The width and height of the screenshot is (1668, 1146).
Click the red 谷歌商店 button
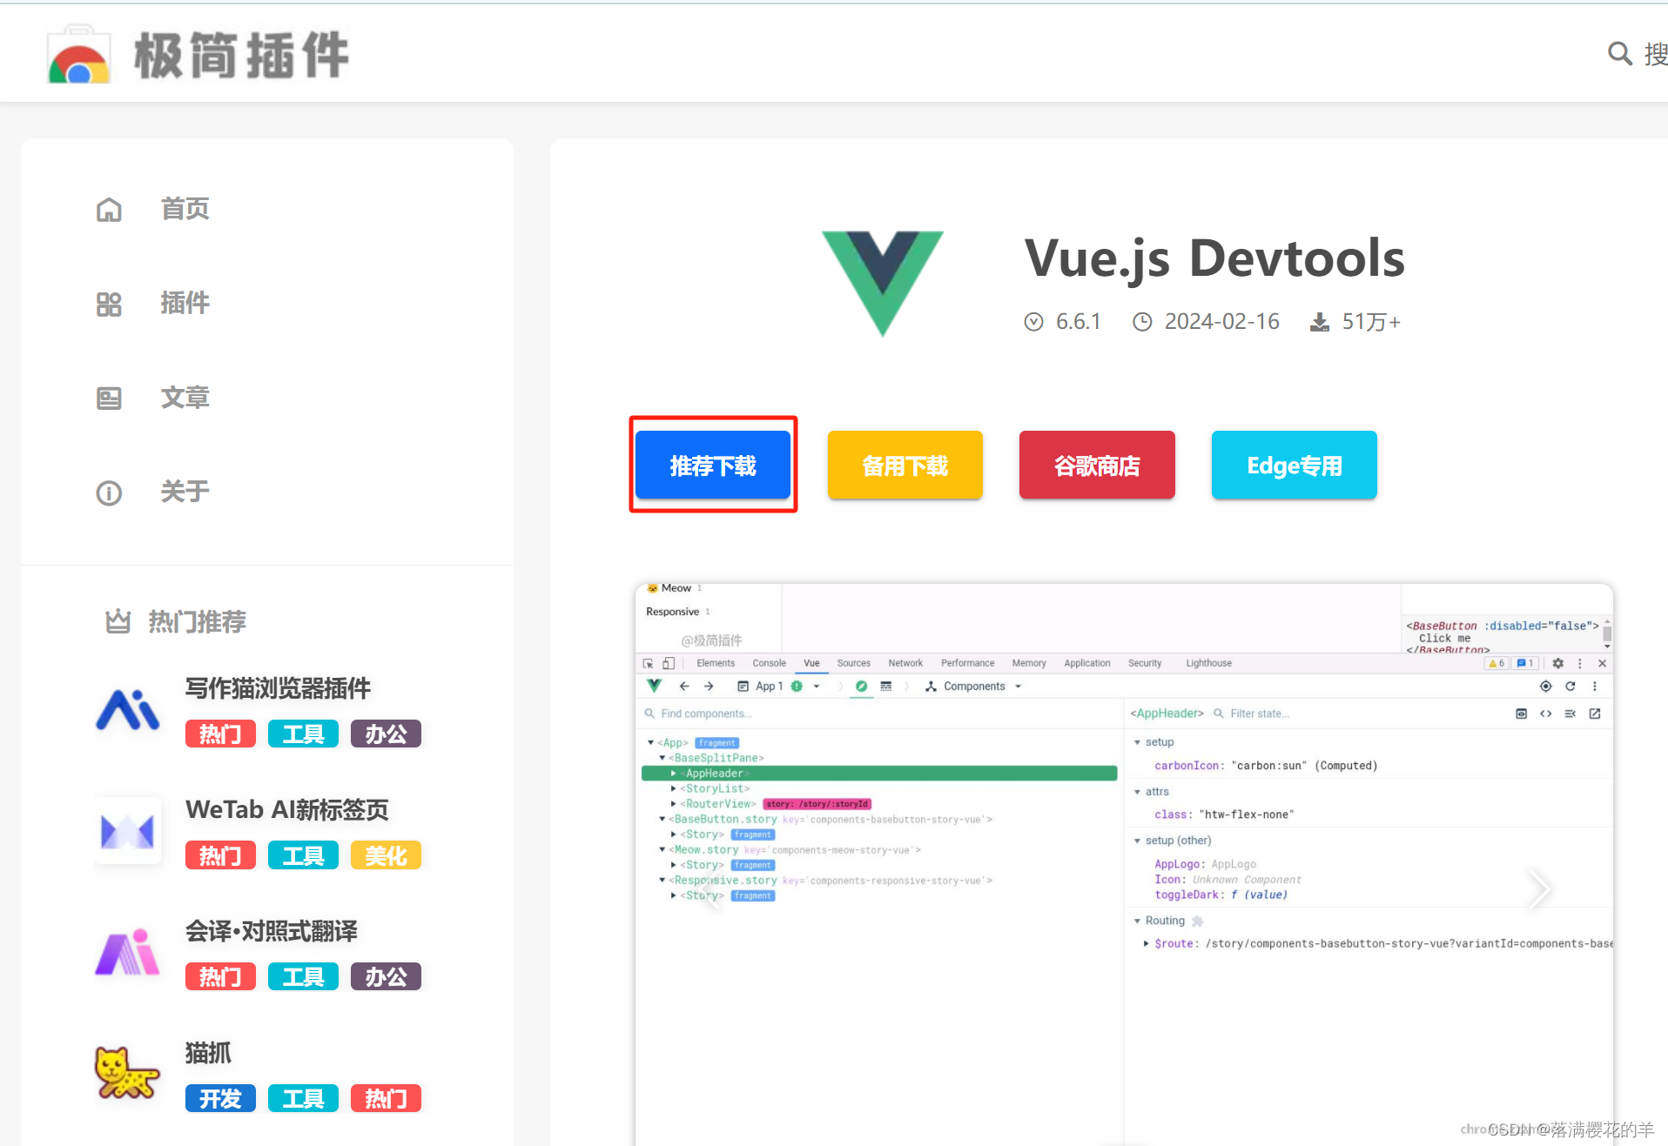pyautogui.click(x=1097, y=466)
